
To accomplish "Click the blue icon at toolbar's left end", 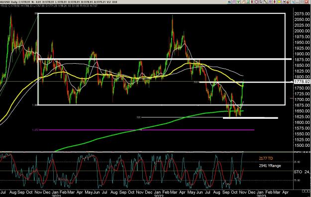I will [229, 2].
